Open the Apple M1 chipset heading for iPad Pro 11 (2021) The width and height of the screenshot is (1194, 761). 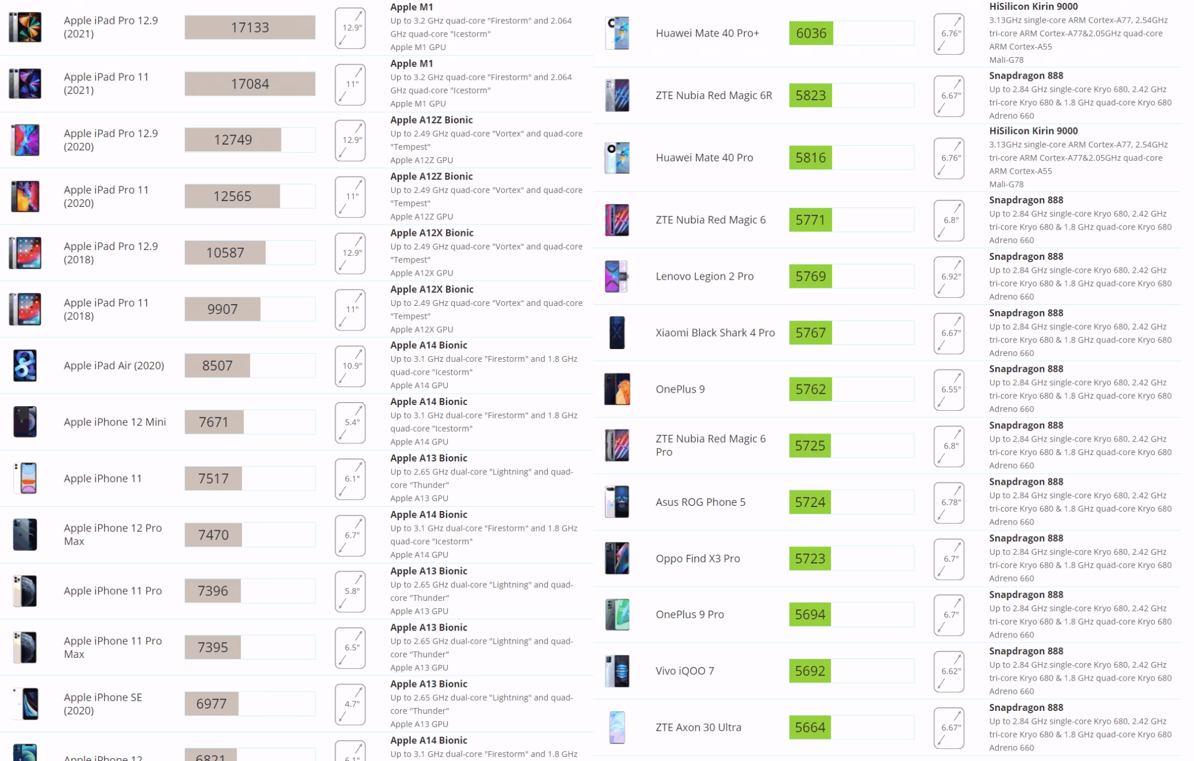(x=412, y=64)
